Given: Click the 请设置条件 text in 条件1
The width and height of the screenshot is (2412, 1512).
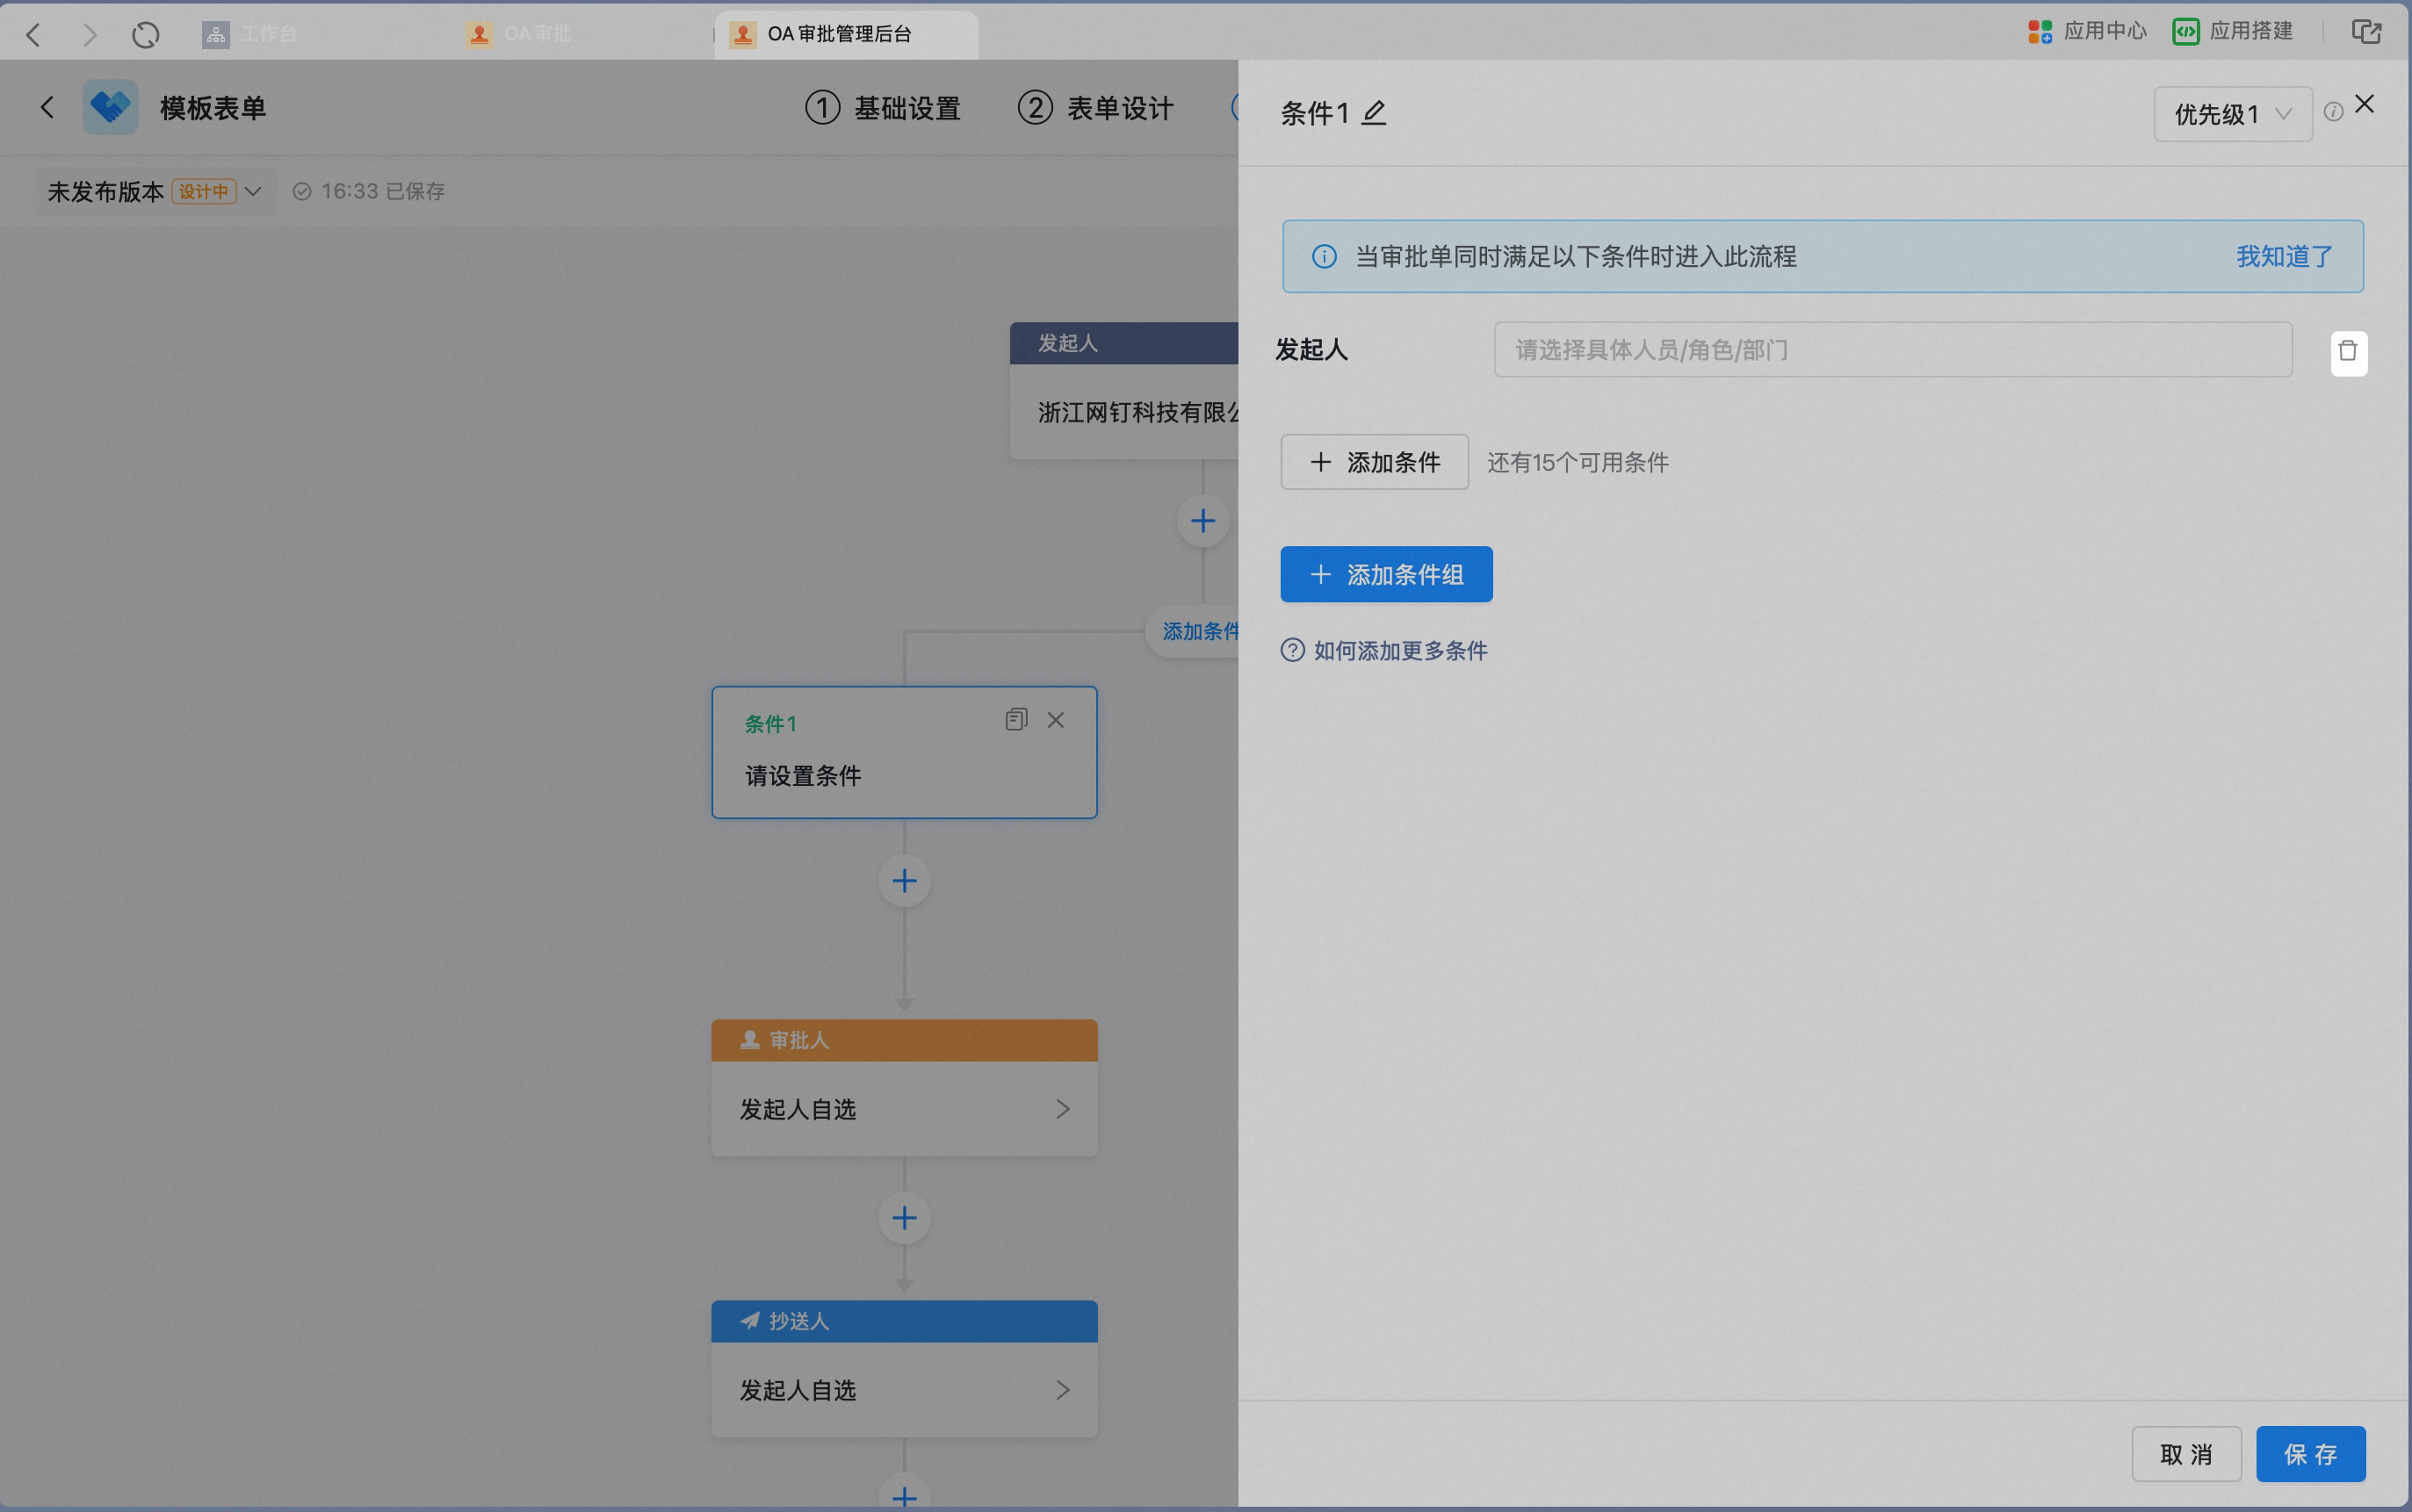Looking at the screenshot, I should coord(804,776).
